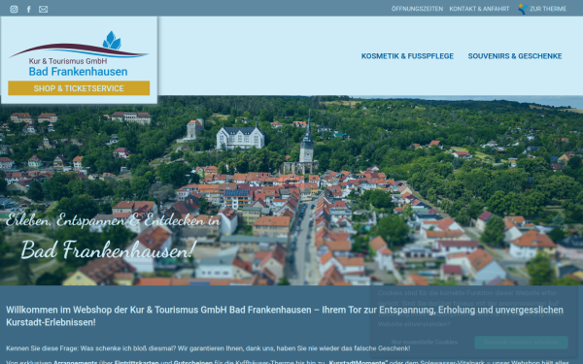Click the 'Erleben, Entspannen & Entdecken in' text

point(113,220)
